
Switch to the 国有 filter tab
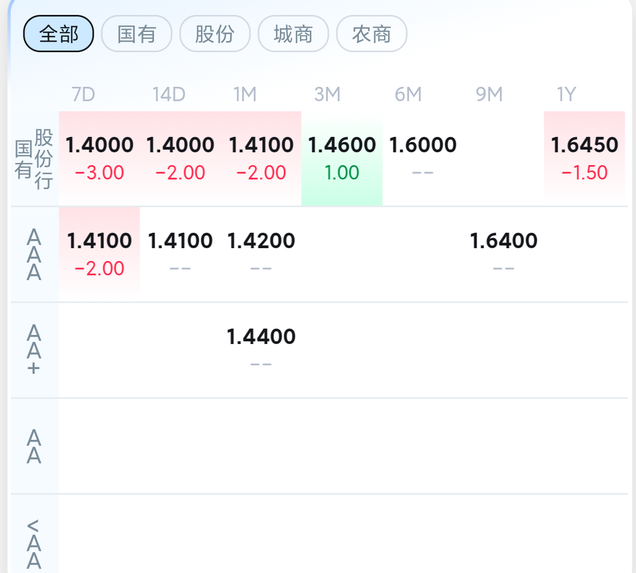click(136, 34)
